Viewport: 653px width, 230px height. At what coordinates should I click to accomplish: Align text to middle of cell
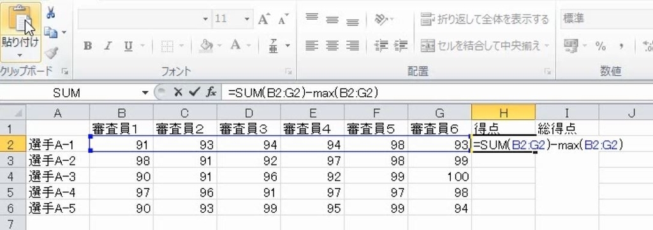[332, 19]
